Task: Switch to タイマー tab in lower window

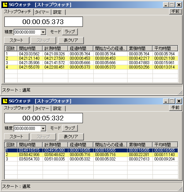Action: pyautogui.click(x=42, y=109)
